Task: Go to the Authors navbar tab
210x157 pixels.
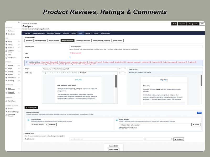Action: point(74,33)
